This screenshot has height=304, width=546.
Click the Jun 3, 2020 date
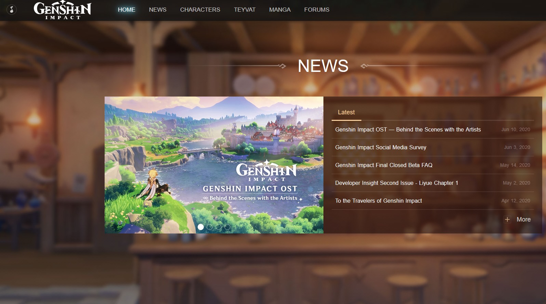[517, 147]
